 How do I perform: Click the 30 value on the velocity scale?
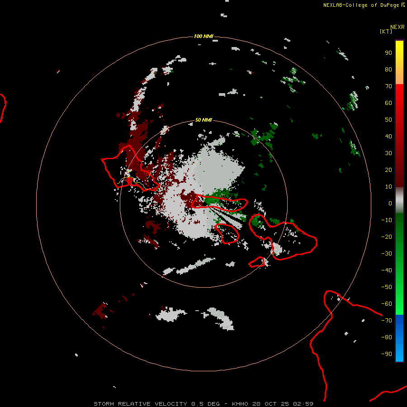(388, 153)
